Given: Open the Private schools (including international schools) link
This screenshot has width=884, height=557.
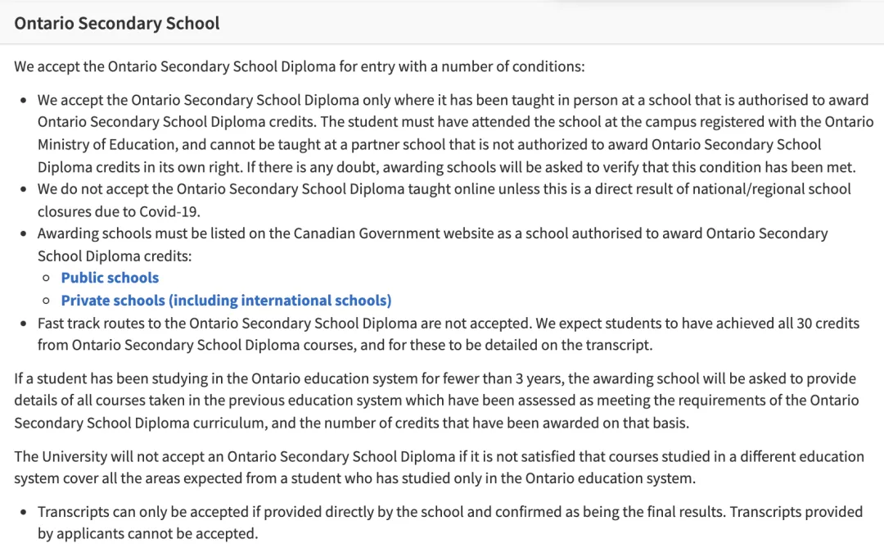Looking at the screenshot, I should click(x=226, y=301).
